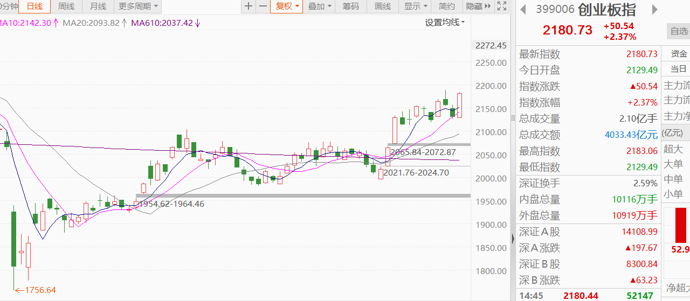The width and height of the screenshot is (690, 301).
Task: Open 设置均线 moving average settings
Action: (x=445, y=23)
